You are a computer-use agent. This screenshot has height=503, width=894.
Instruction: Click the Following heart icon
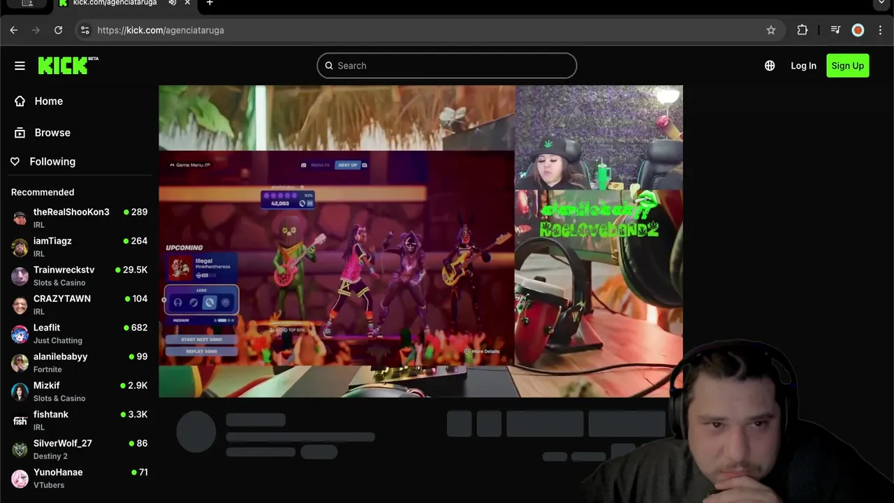(15, 161)
